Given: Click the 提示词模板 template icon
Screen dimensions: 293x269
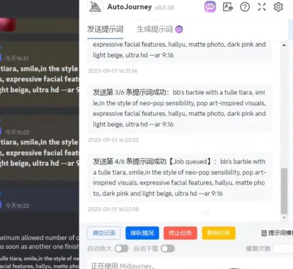Looking at the screenshot, I should tap(264, 233).
